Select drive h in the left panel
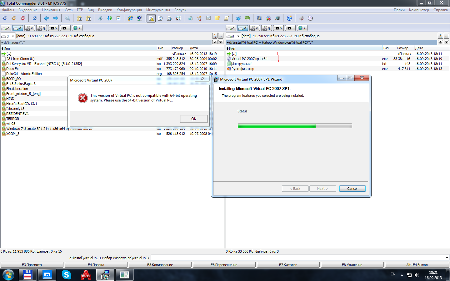 click(x=53, y=28)
